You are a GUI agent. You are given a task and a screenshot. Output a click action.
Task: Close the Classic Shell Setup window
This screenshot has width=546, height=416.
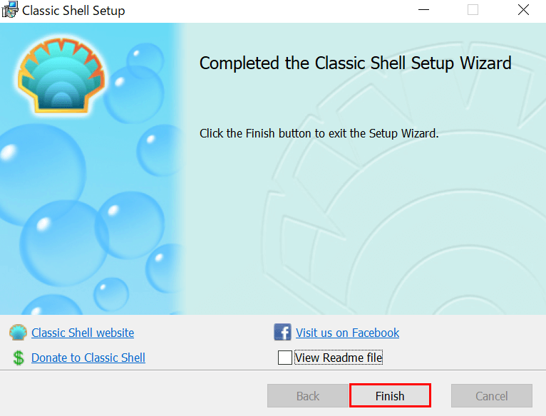[523, 10]
